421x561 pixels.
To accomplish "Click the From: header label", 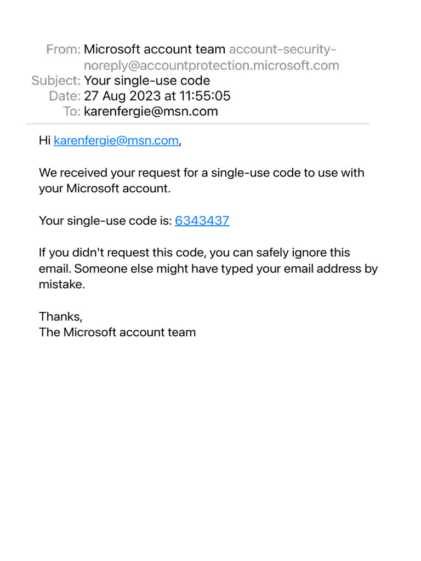I will (64, 49).
